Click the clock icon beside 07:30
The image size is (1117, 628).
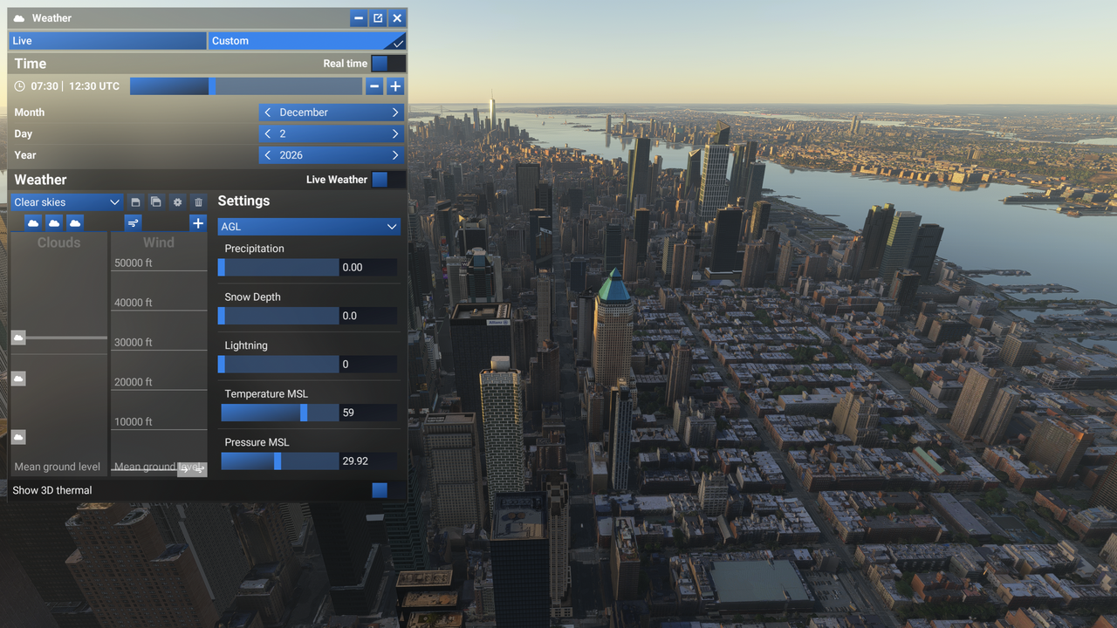20,86
